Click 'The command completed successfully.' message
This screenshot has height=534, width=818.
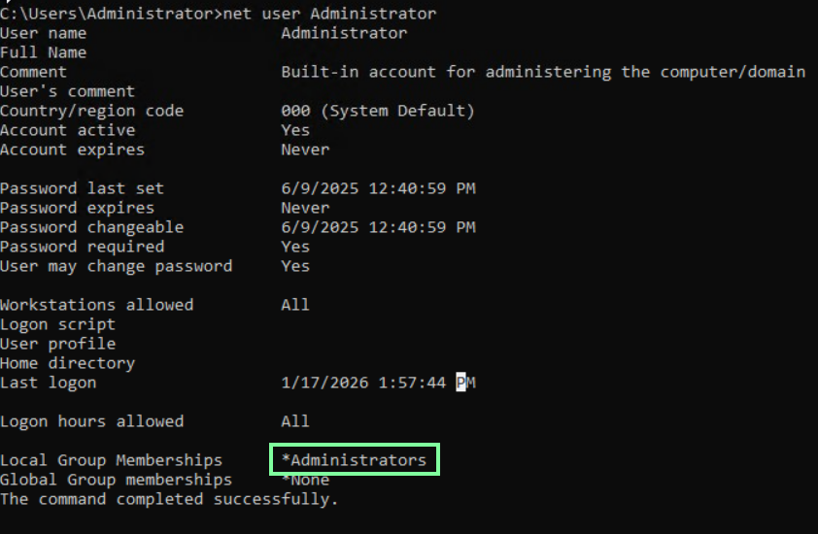point(169,499)
